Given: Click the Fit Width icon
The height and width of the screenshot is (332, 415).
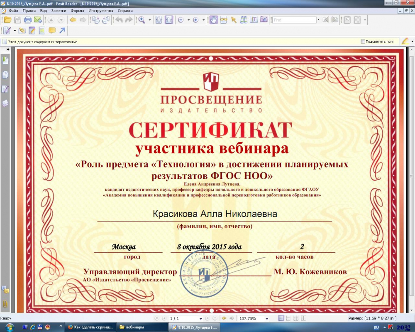Looking at the screenshot, I should 169,20.
